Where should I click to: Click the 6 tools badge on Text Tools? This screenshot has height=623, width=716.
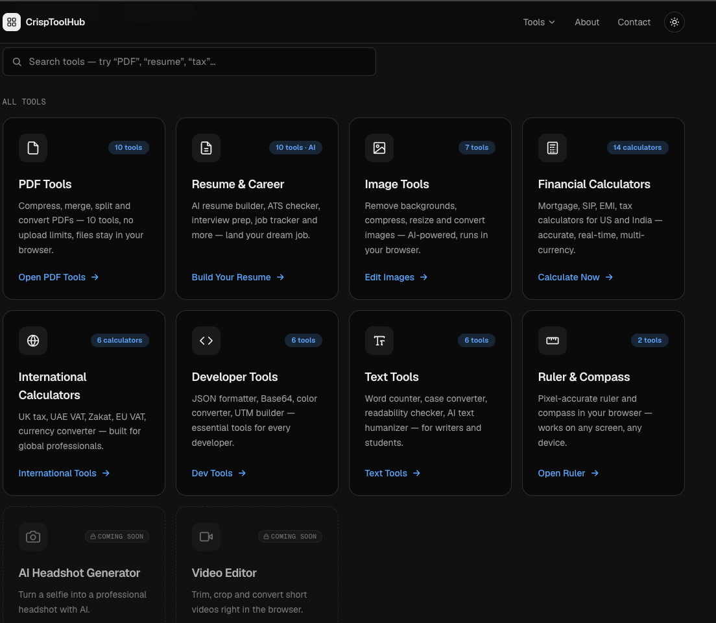coord(476,341)
